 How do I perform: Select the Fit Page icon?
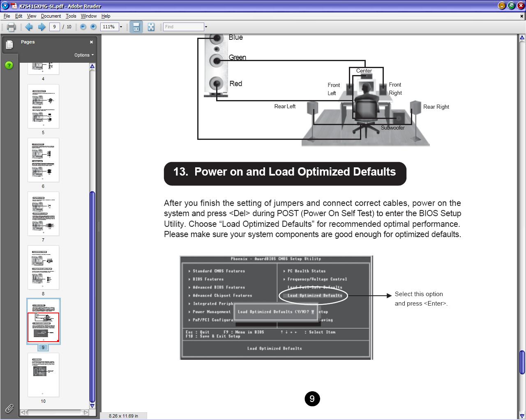pyautogui.click(x=151, y=27)
